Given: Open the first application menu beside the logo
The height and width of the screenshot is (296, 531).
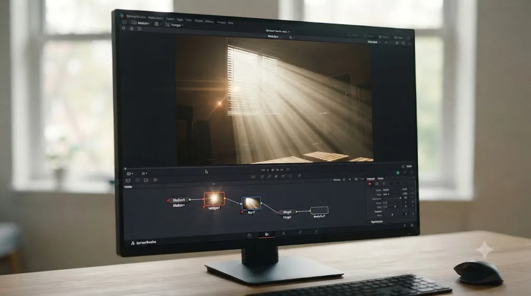Looking at the screenshot, I should 136,17.
